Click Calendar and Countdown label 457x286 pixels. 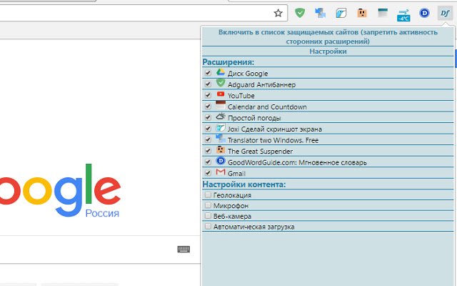267,107
